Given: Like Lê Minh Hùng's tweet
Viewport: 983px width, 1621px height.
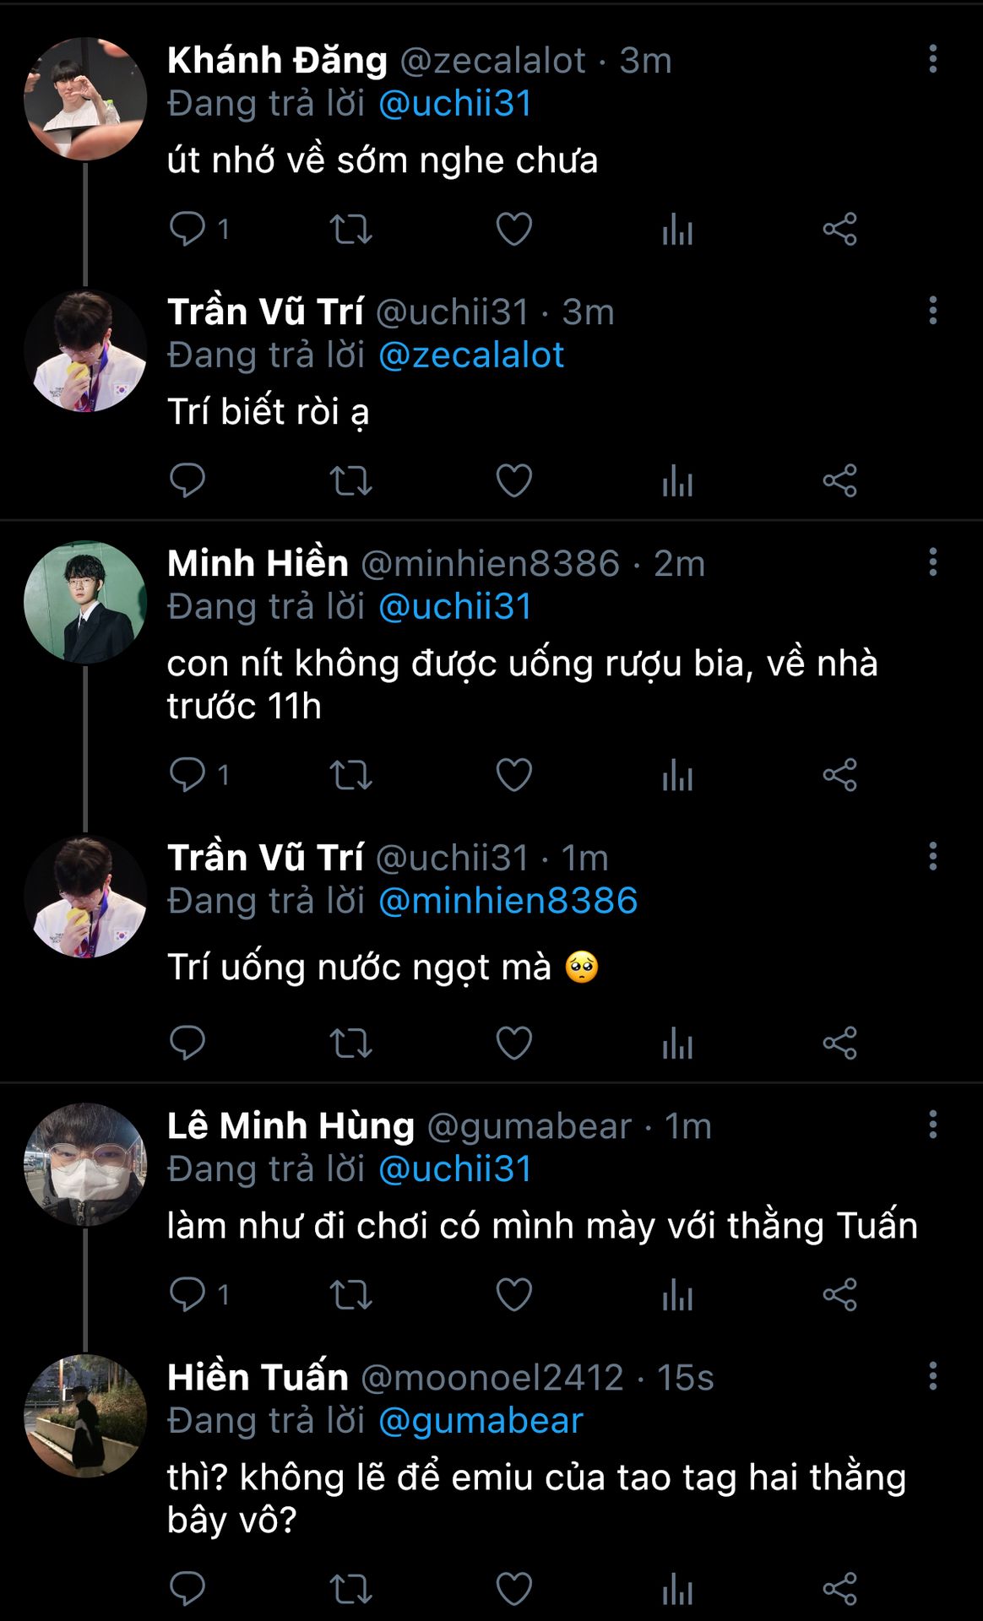Looking at the screenshot, I should click(x=513, y=1294).
